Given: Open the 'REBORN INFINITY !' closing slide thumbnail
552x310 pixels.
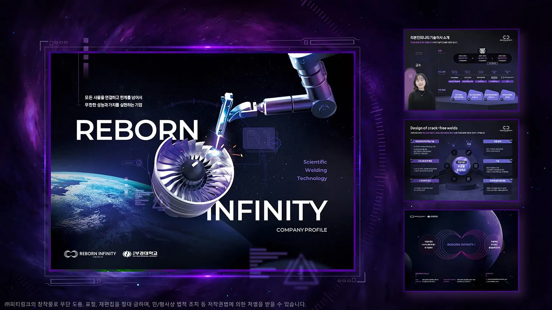Looking at the screenshot, I should tap(461, 250).
